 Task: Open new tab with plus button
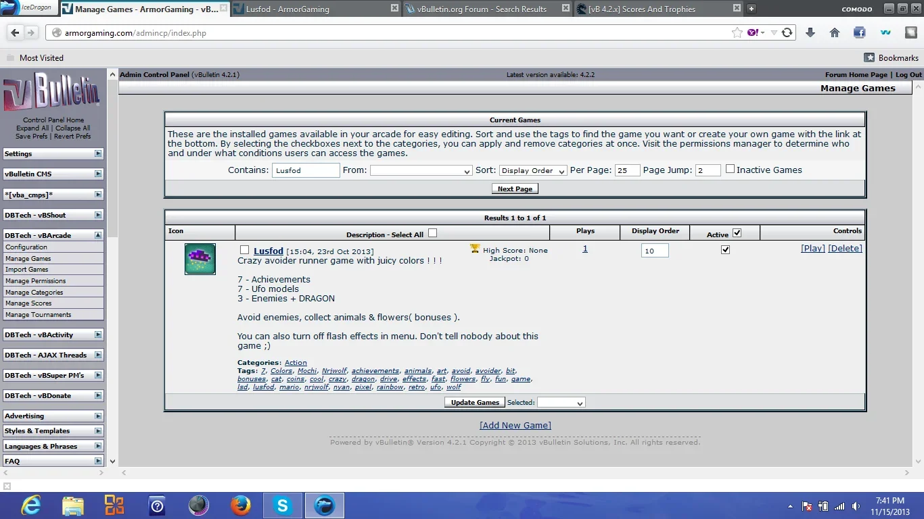(751, 9)
